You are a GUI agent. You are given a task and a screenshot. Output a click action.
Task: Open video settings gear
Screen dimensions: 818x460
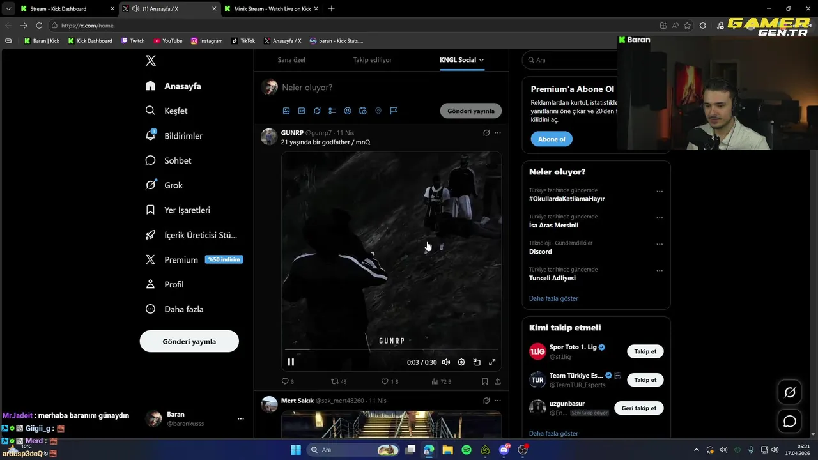pos(461,362)
